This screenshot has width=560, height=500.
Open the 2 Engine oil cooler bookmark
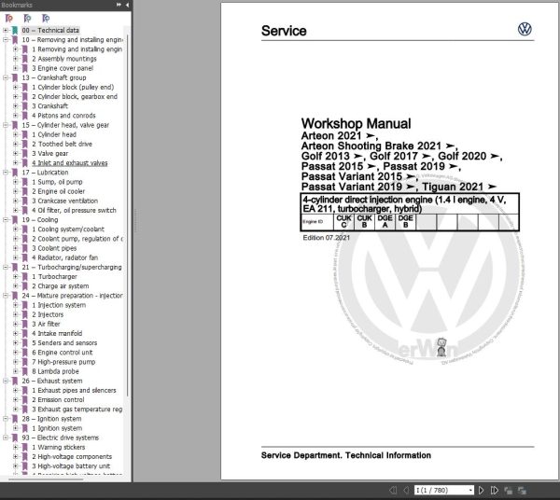(59, 191)
